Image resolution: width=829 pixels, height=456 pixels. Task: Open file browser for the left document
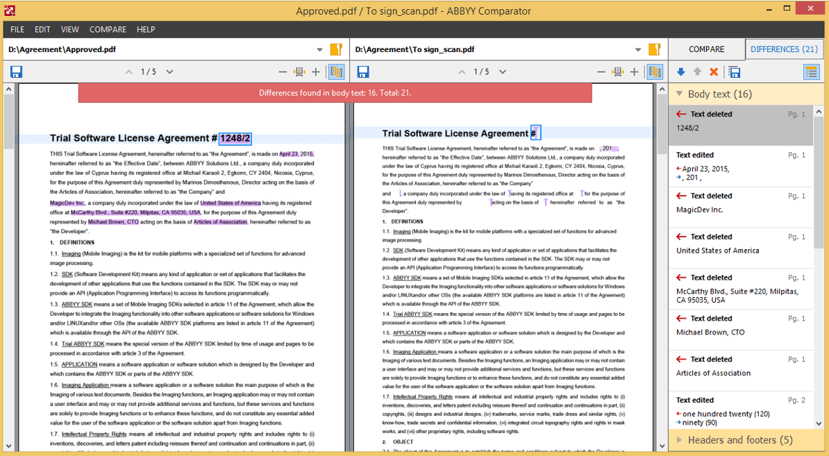point(336,50)
